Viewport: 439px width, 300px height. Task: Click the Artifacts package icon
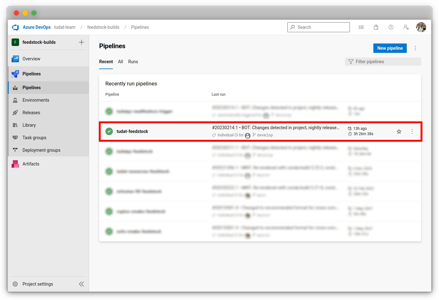[x=15, y=164]
